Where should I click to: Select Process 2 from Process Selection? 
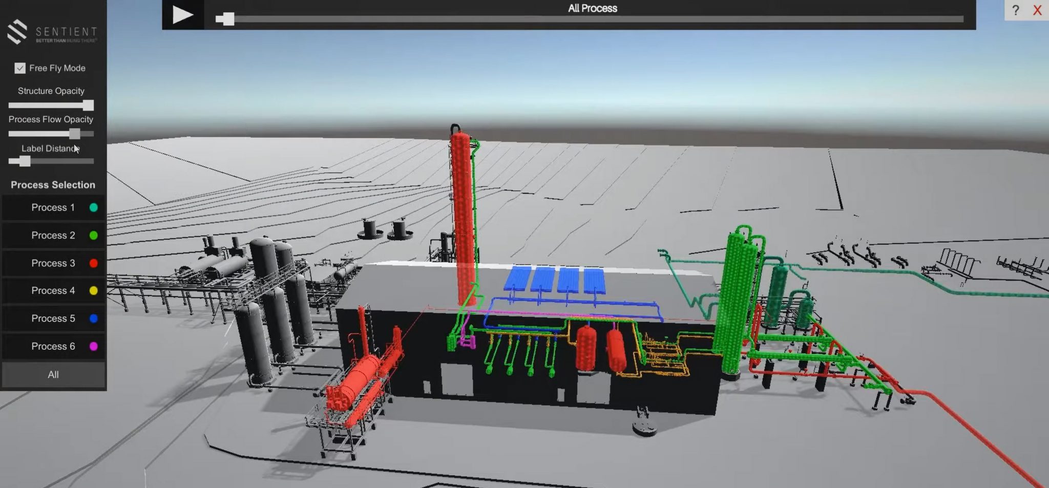point(53,235)
